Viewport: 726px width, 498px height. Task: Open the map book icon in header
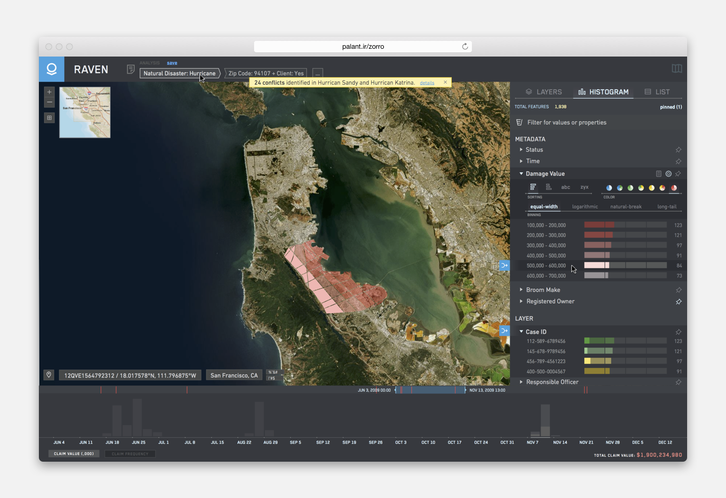tap(677, 68)
